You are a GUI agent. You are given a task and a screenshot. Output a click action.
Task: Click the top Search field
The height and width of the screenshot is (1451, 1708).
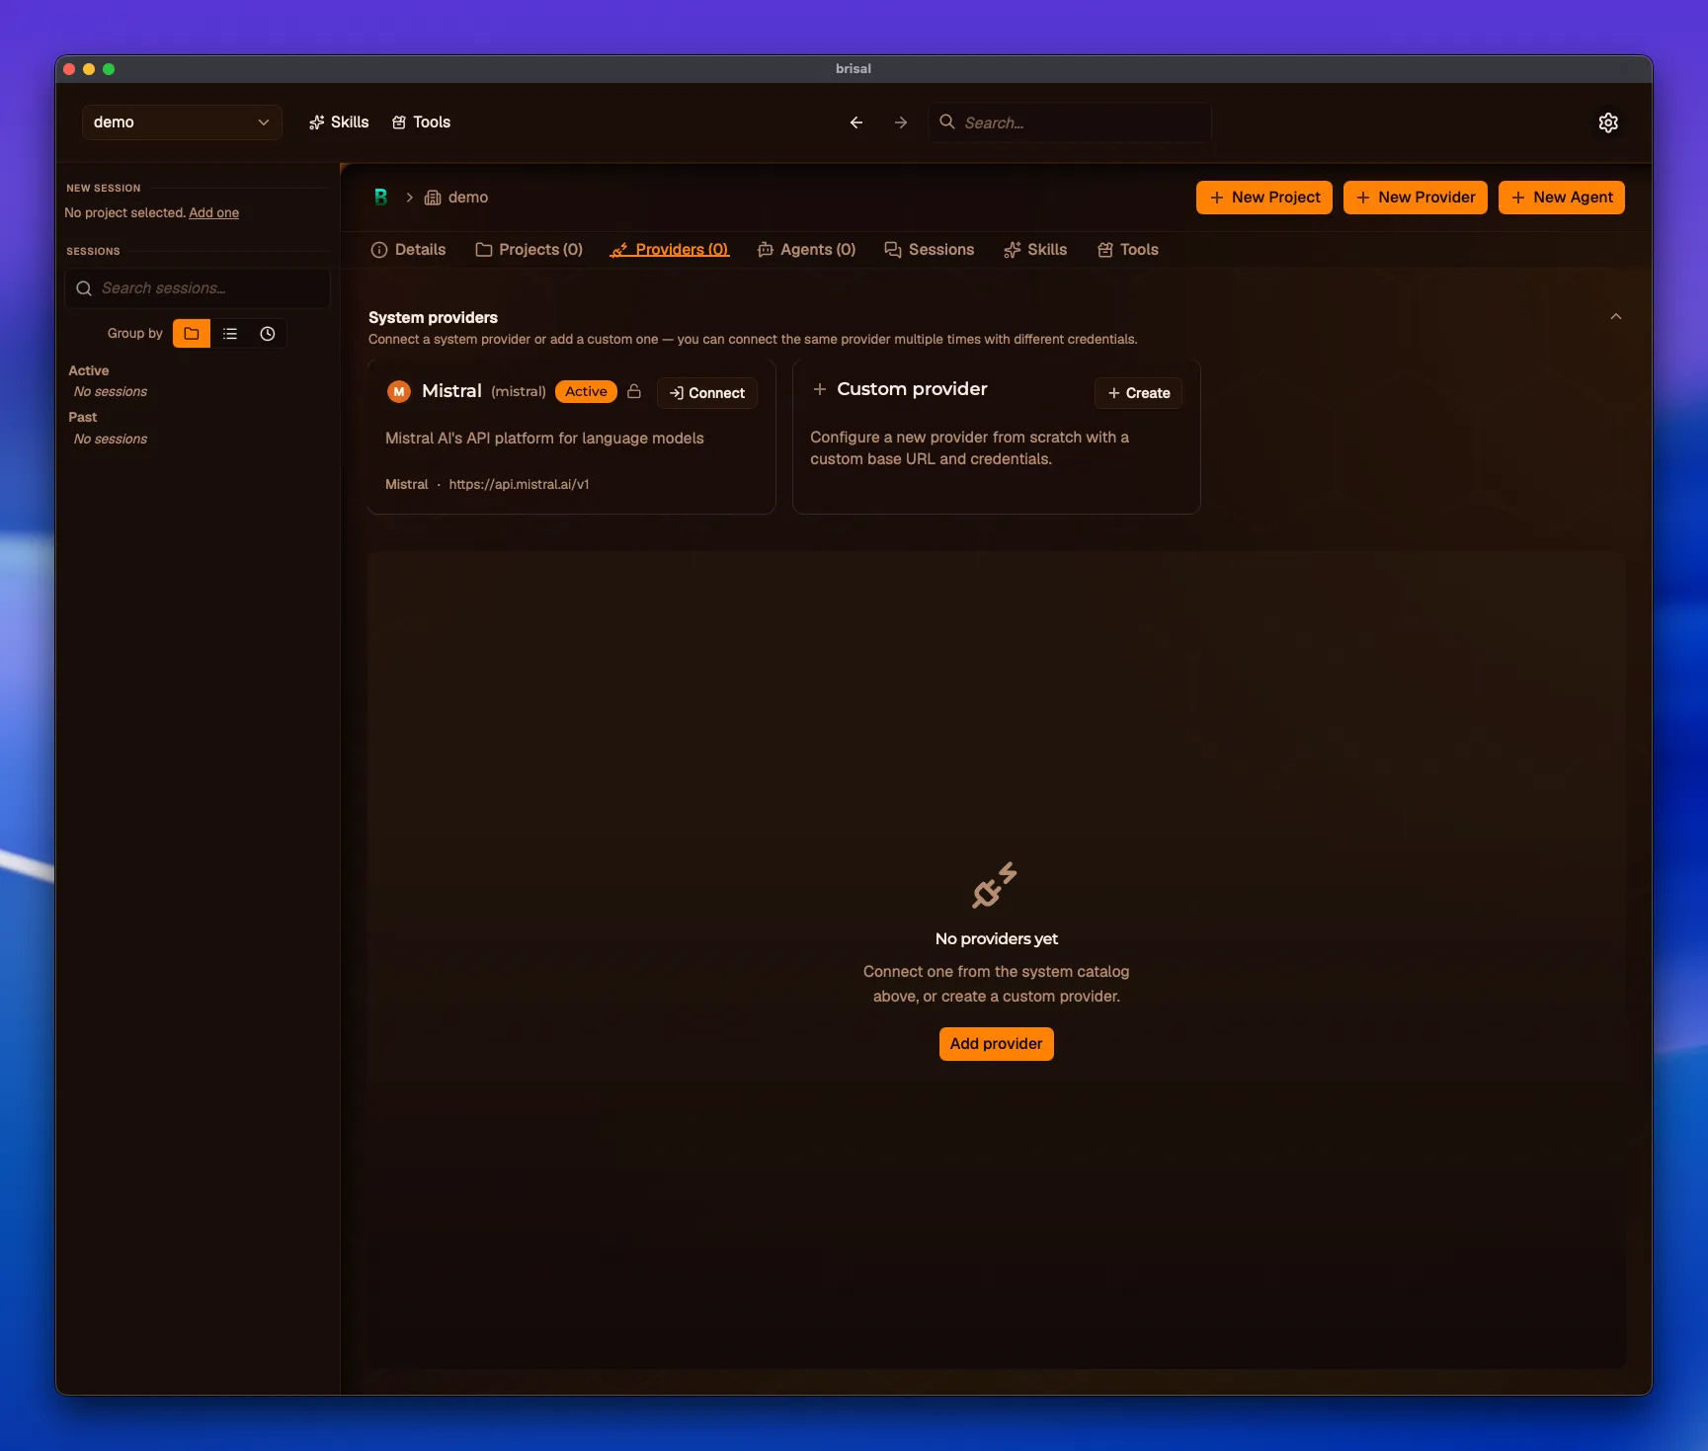pos(1070,122)
